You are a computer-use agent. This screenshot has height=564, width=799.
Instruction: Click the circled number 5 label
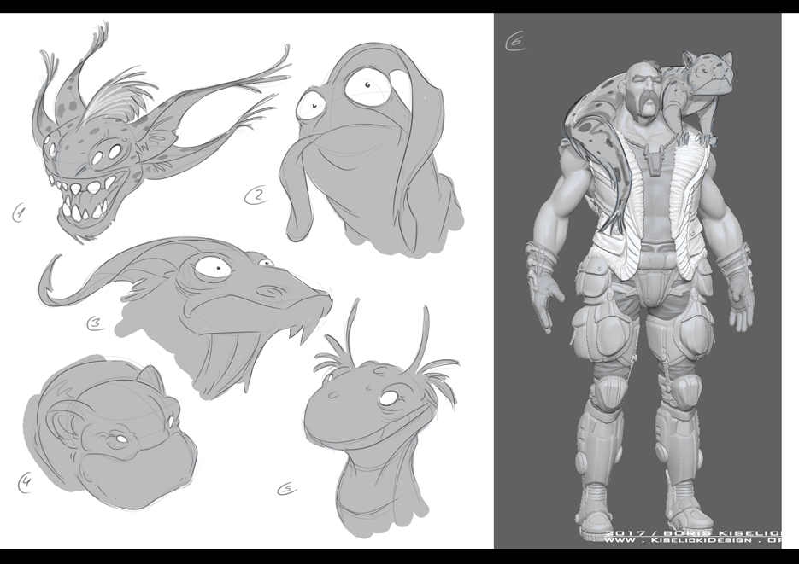[287, 490]
